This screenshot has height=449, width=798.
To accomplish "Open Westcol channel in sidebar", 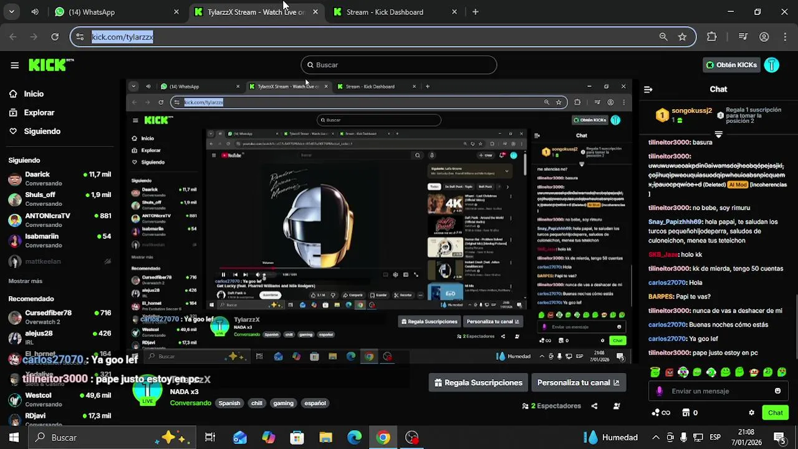I will (60, 399).
